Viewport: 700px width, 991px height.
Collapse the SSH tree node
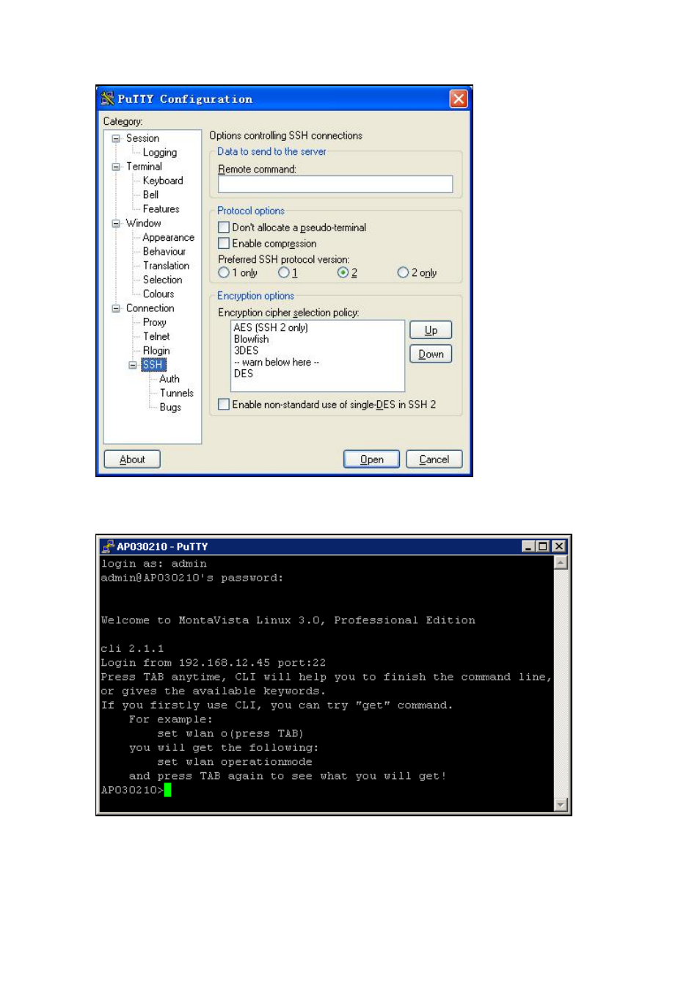point(133,365)
